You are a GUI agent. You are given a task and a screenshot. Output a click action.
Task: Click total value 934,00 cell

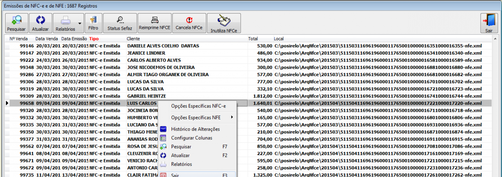pyautogui.click(x=265, y=60)
